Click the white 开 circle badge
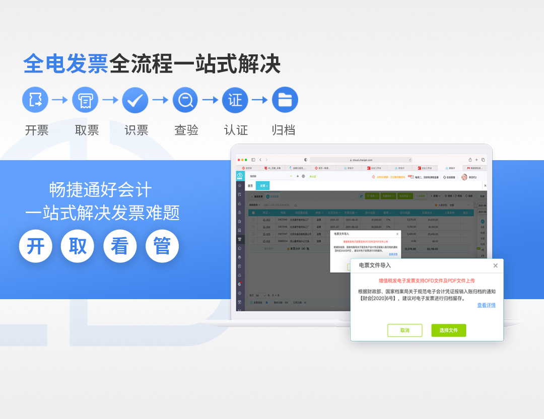The image size is (544, 419). pyautogui.click(x=35, y=246)
